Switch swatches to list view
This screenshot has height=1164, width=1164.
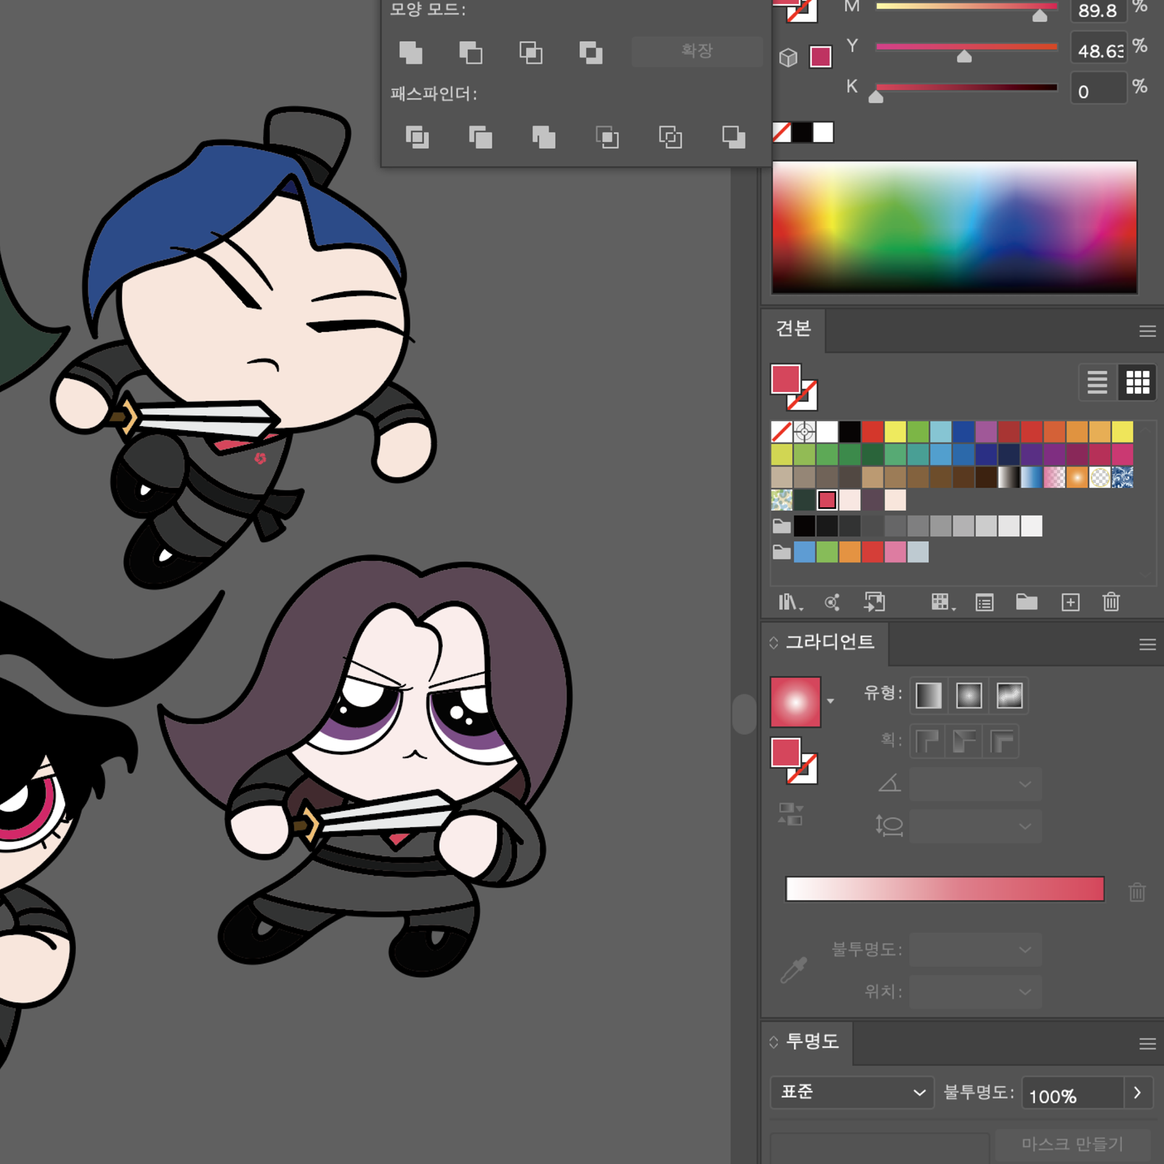1097,383
